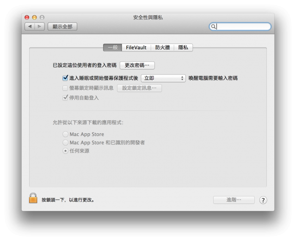Viewport: 296px width, 241px height.
Task: Go back with the left arrow button
Action: [x=30, y=26]
